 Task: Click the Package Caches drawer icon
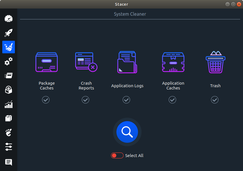point(47,62)
